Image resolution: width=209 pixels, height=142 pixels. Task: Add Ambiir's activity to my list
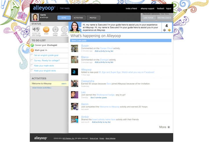(101, 122)
